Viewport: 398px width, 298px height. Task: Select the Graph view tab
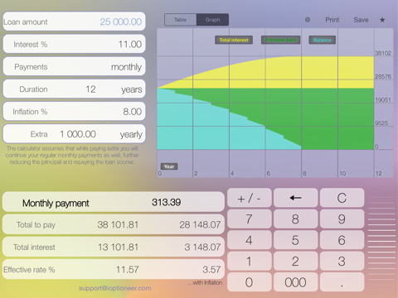[212, 20]
